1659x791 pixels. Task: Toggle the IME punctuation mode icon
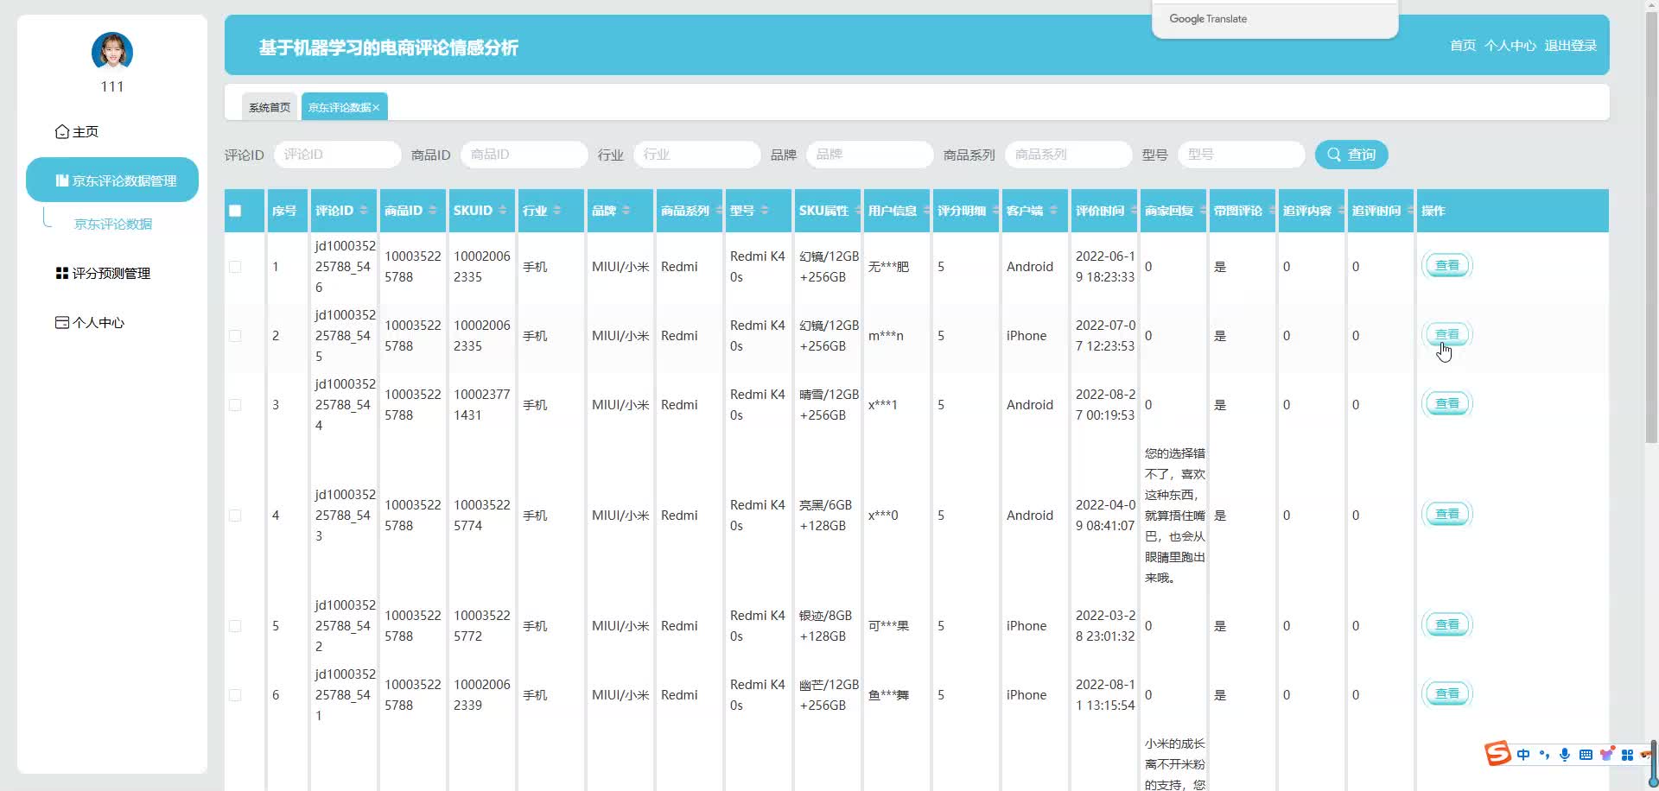(x=1544, y=755)
